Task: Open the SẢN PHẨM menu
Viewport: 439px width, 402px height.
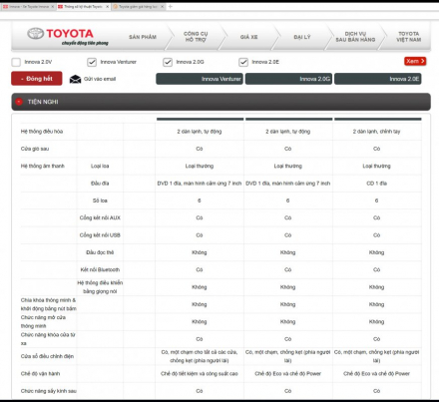Action: tap(143, 37)
